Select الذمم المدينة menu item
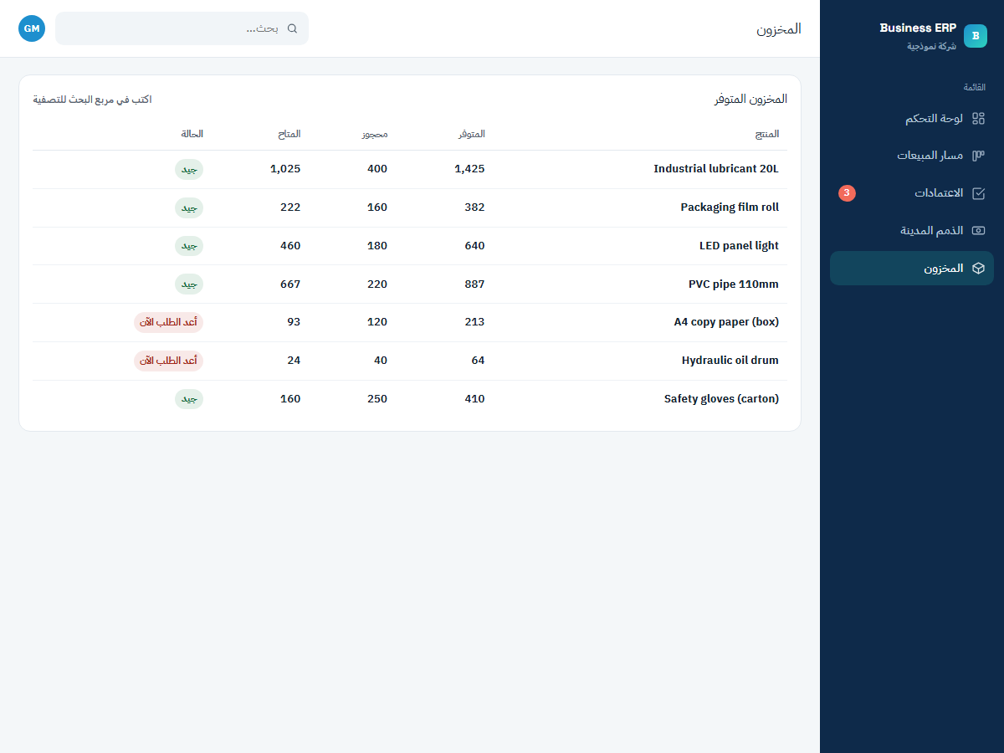The height and width of the screenshot is (753, 1004). [912, 231]
